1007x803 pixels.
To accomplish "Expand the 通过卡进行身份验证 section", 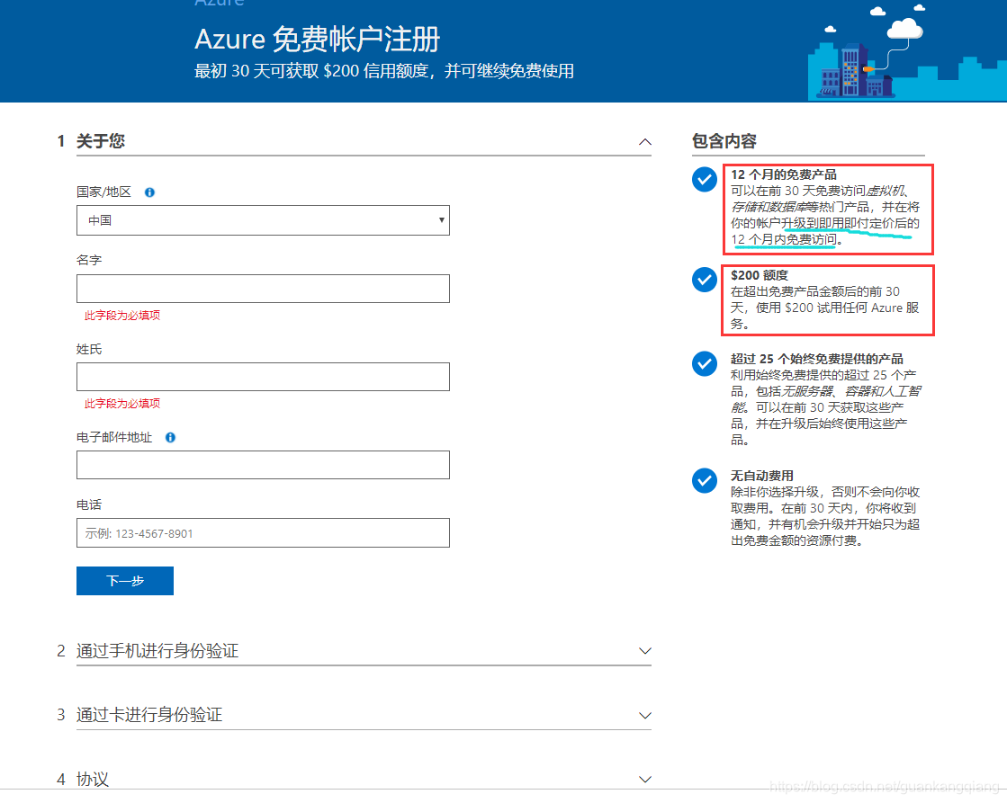I will (645, 715).
